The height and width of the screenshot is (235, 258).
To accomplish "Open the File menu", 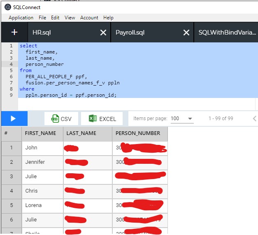I will point(42,18).
